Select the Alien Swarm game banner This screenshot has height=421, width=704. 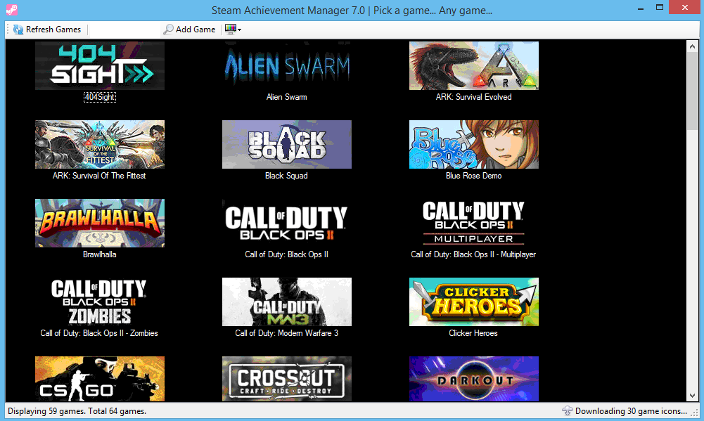[287, 65]
